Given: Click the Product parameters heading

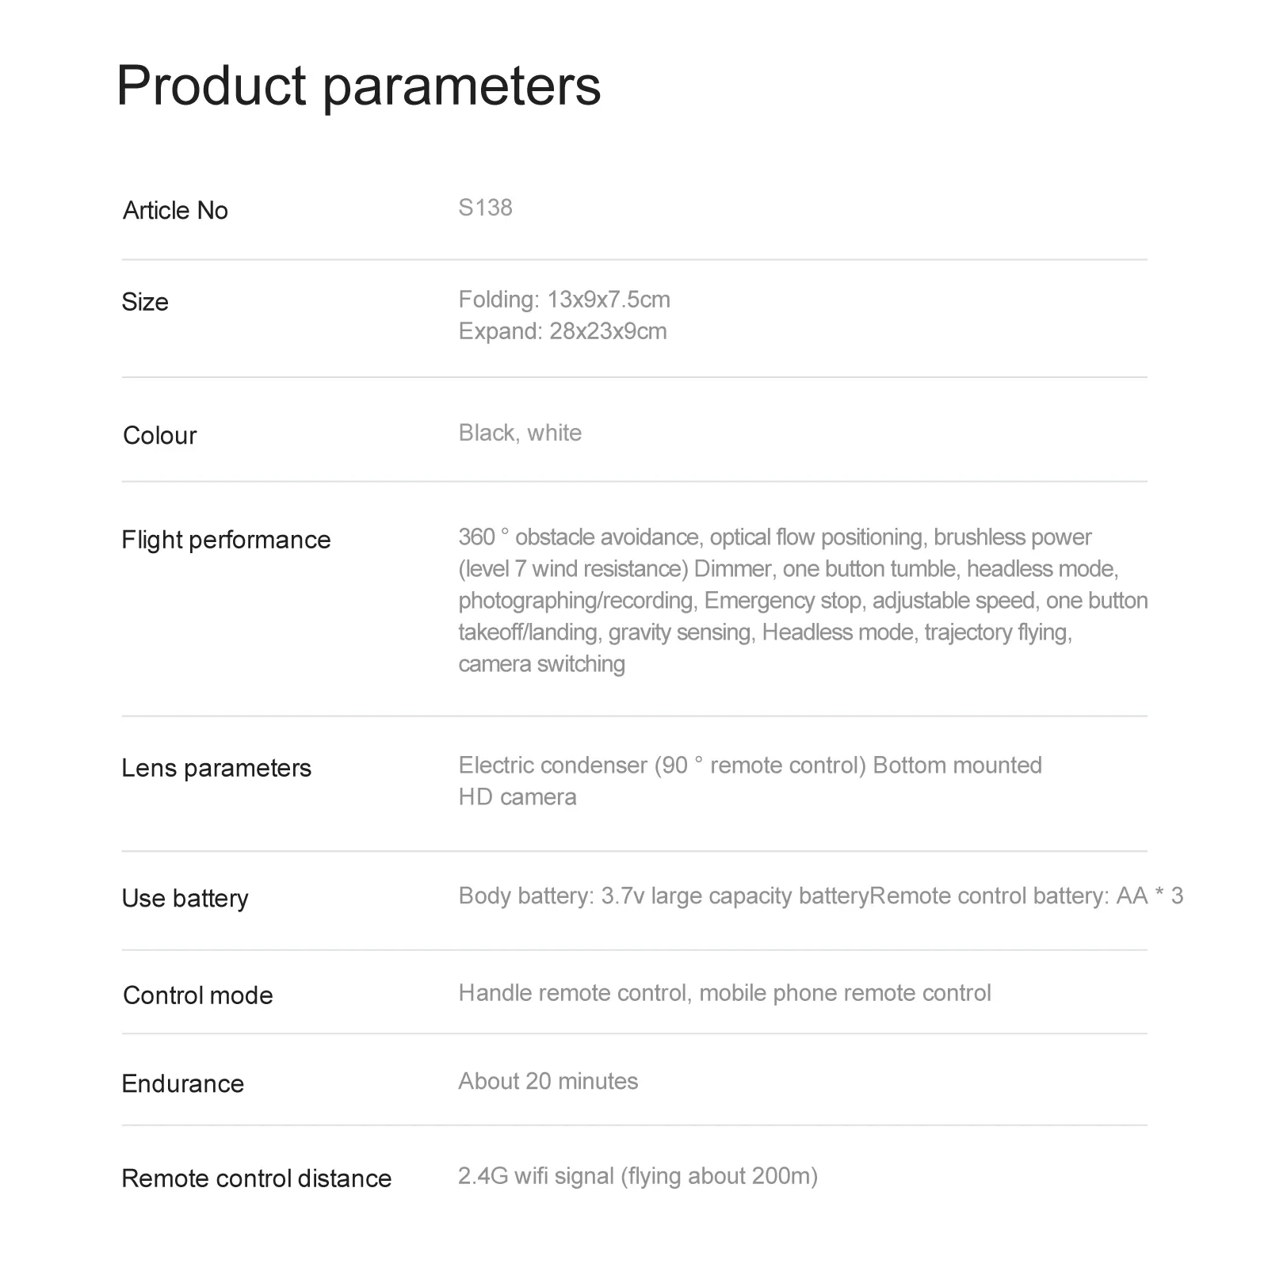Looking at the screenshot, I should pos(359,86).
